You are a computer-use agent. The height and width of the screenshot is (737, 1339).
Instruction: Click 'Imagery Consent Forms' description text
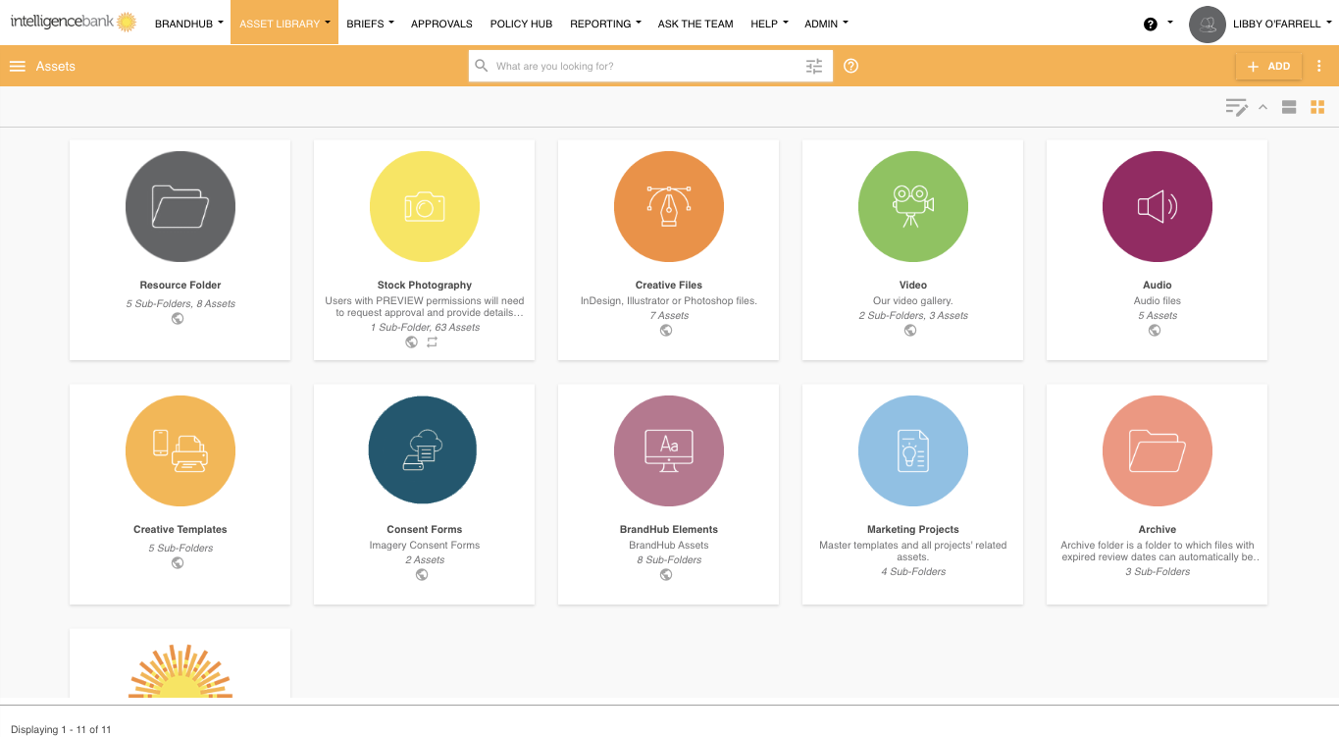click(x=425, y=546)
